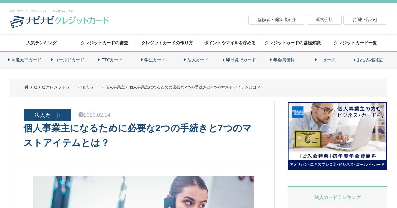Click the date 2020.02.14

pyautogui.click(x=97, y=115)
